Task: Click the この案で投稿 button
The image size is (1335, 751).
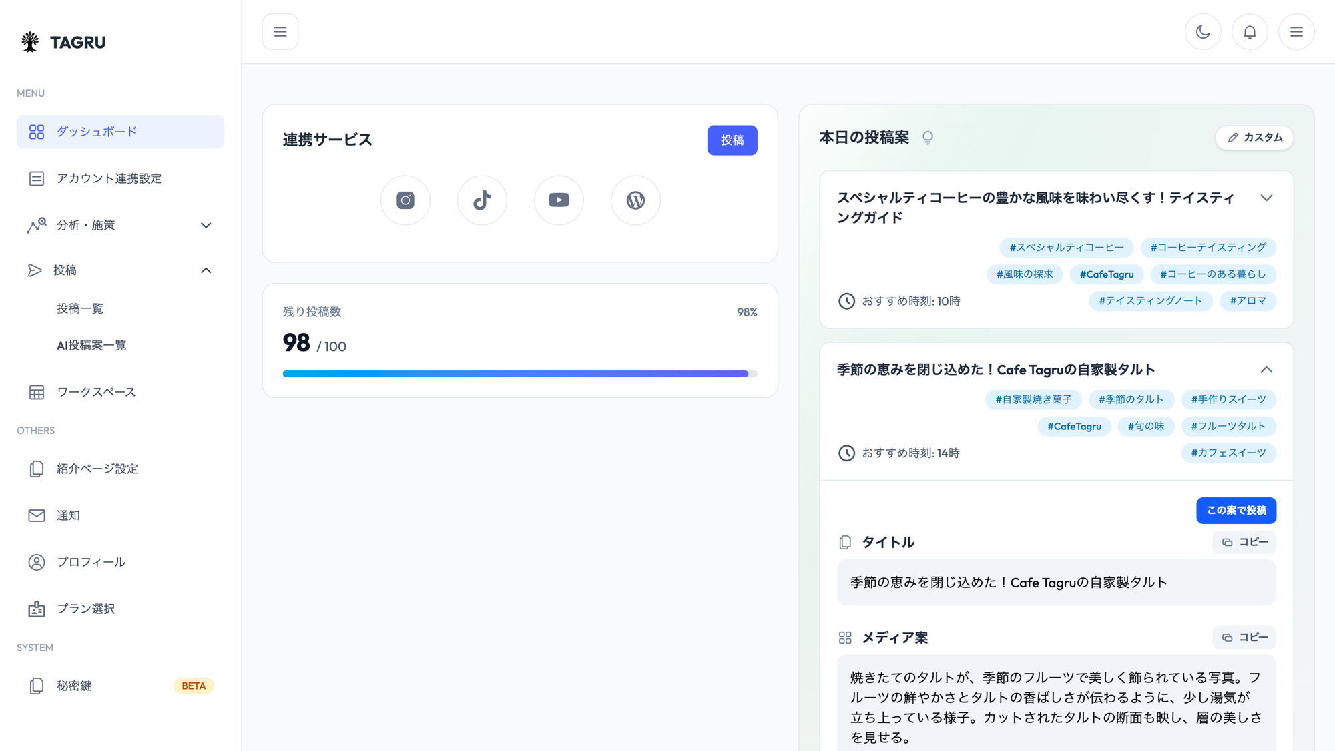Action: (x=1236, y=511)
